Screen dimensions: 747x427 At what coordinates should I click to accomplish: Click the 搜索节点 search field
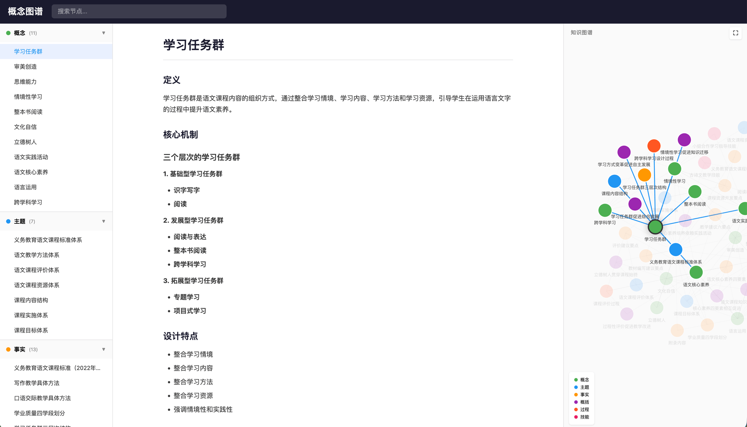139,11
